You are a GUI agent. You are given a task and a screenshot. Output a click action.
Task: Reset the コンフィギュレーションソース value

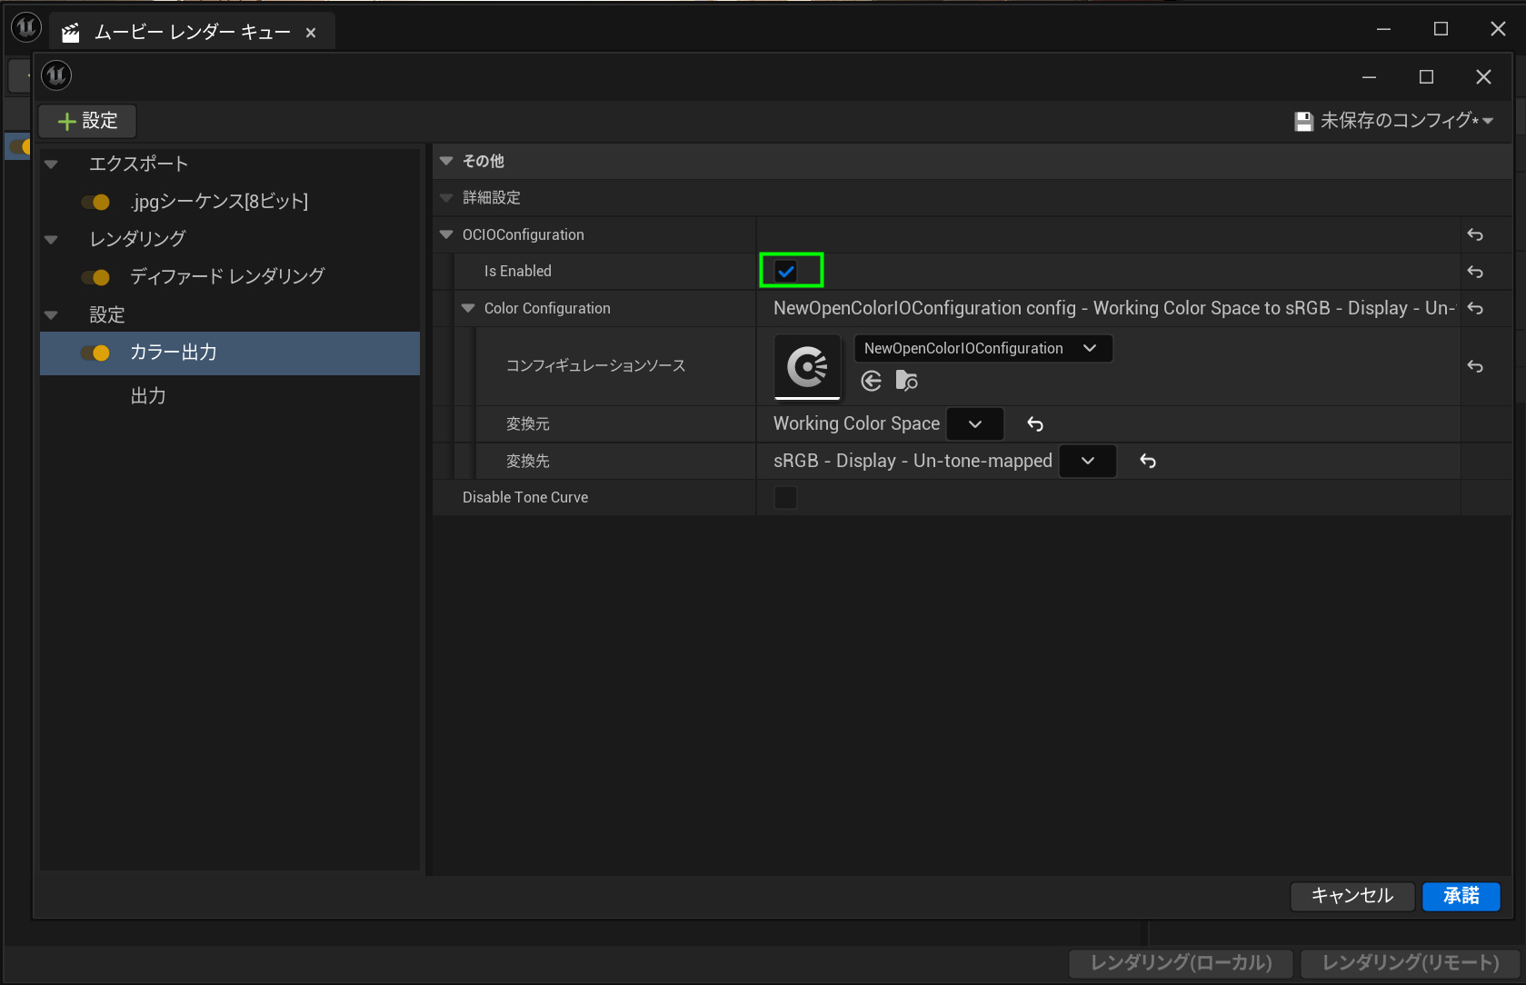pos(1475,366)
